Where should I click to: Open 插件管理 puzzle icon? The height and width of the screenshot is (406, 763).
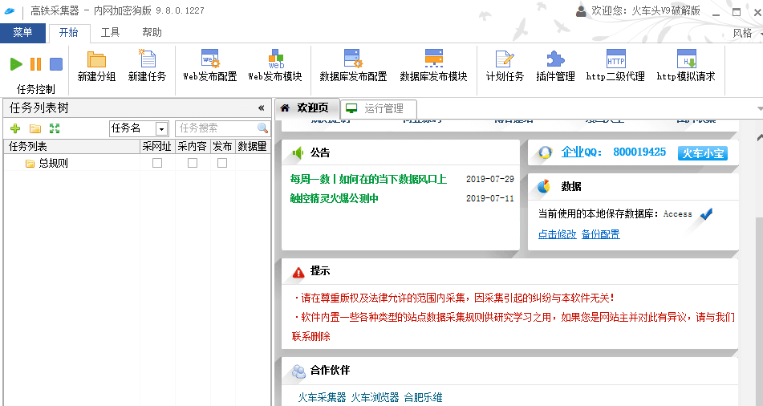[555, 59]
